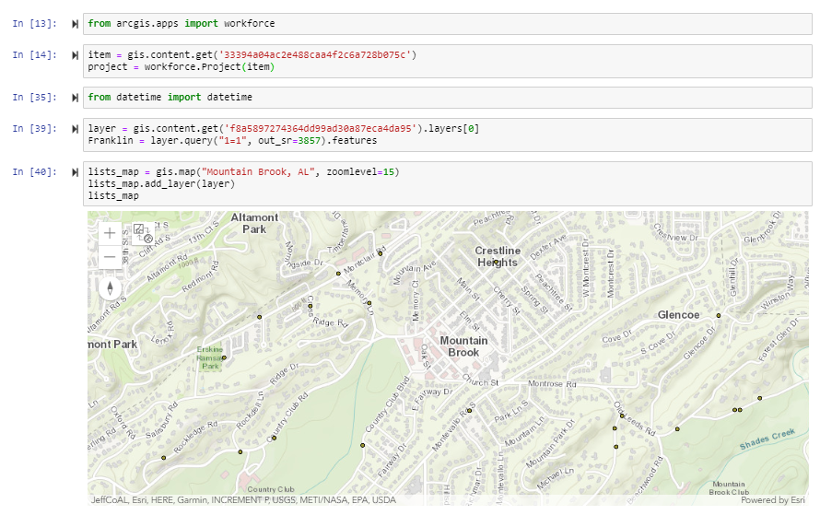820x515 pixels.
Task: Click the feature point on Montevallo Rd S
Action: (469, 410)
